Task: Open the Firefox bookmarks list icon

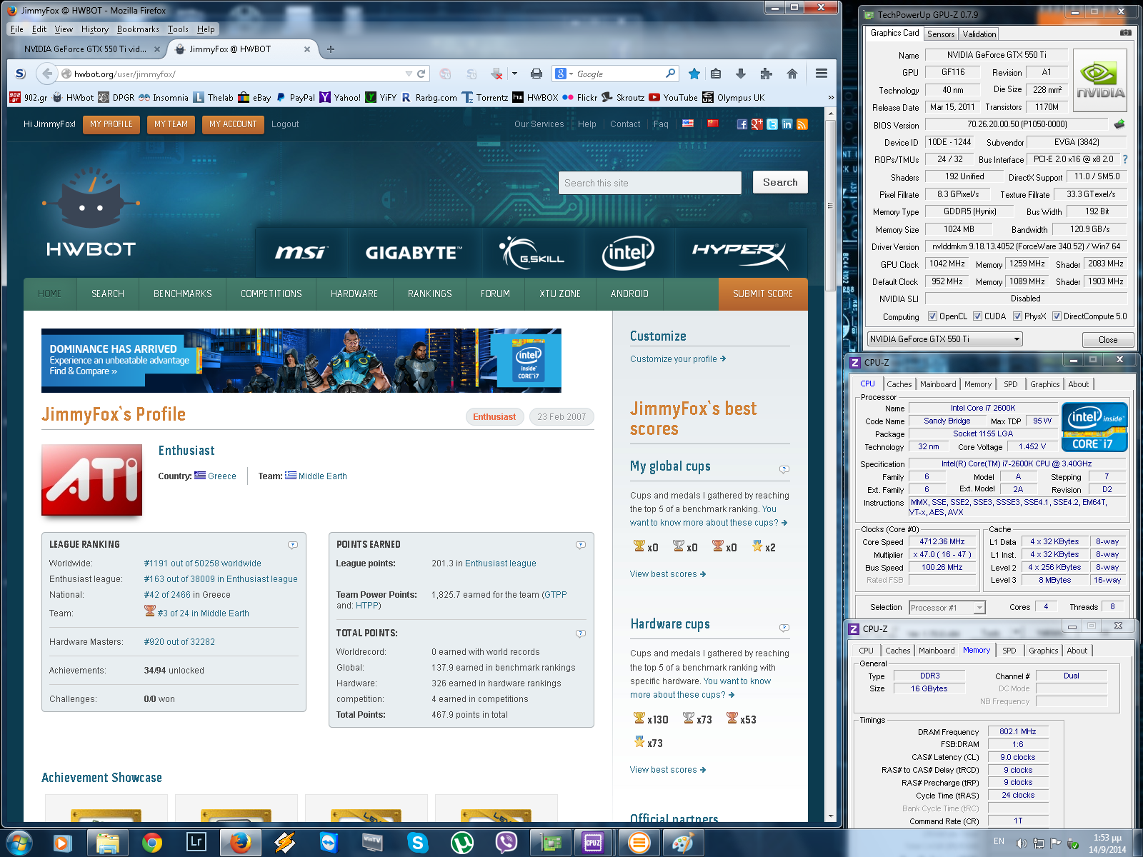Action: pyautogui.click(x=716, y=74)
